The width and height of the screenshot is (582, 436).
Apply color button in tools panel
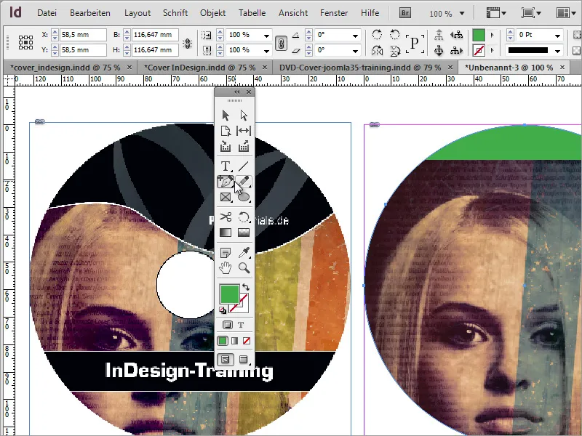[x=223, y=341]
